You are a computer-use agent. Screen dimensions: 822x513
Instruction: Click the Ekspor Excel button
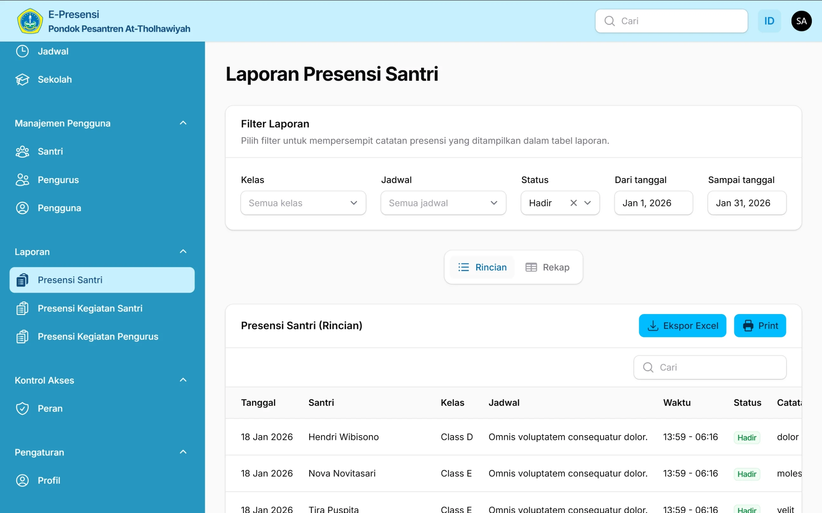682,325
